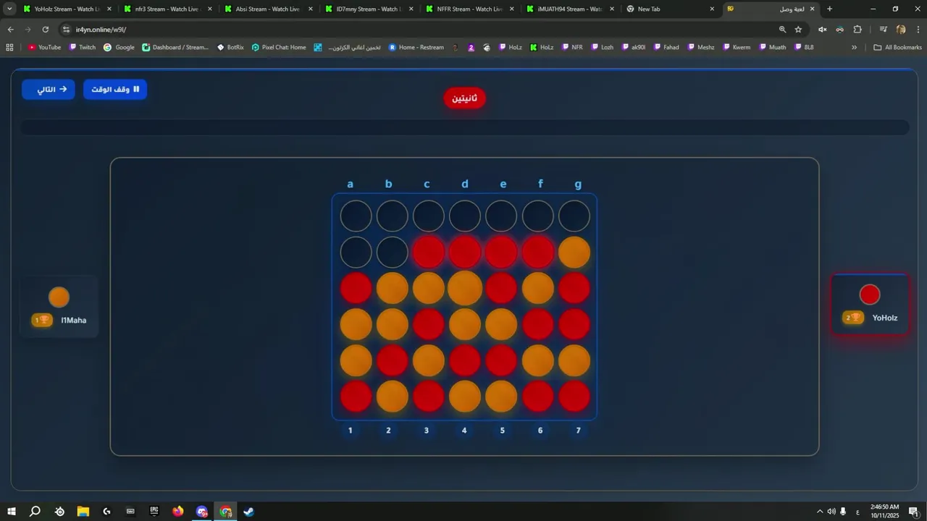Show hidden system tray icons
This screenshot has width=927, height=521.
point(820,512)
